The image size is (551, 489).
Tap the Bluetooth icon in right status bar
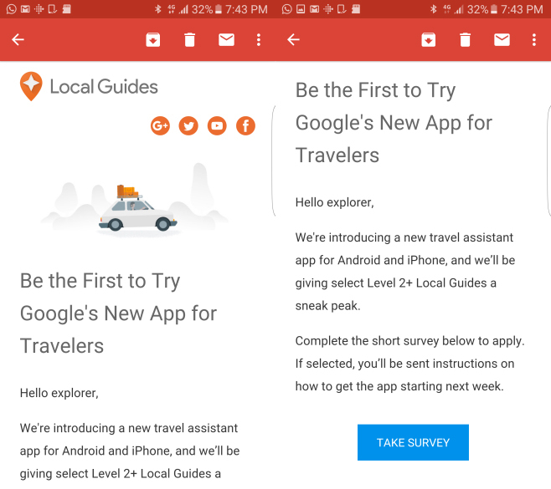[x=433, y=9]
